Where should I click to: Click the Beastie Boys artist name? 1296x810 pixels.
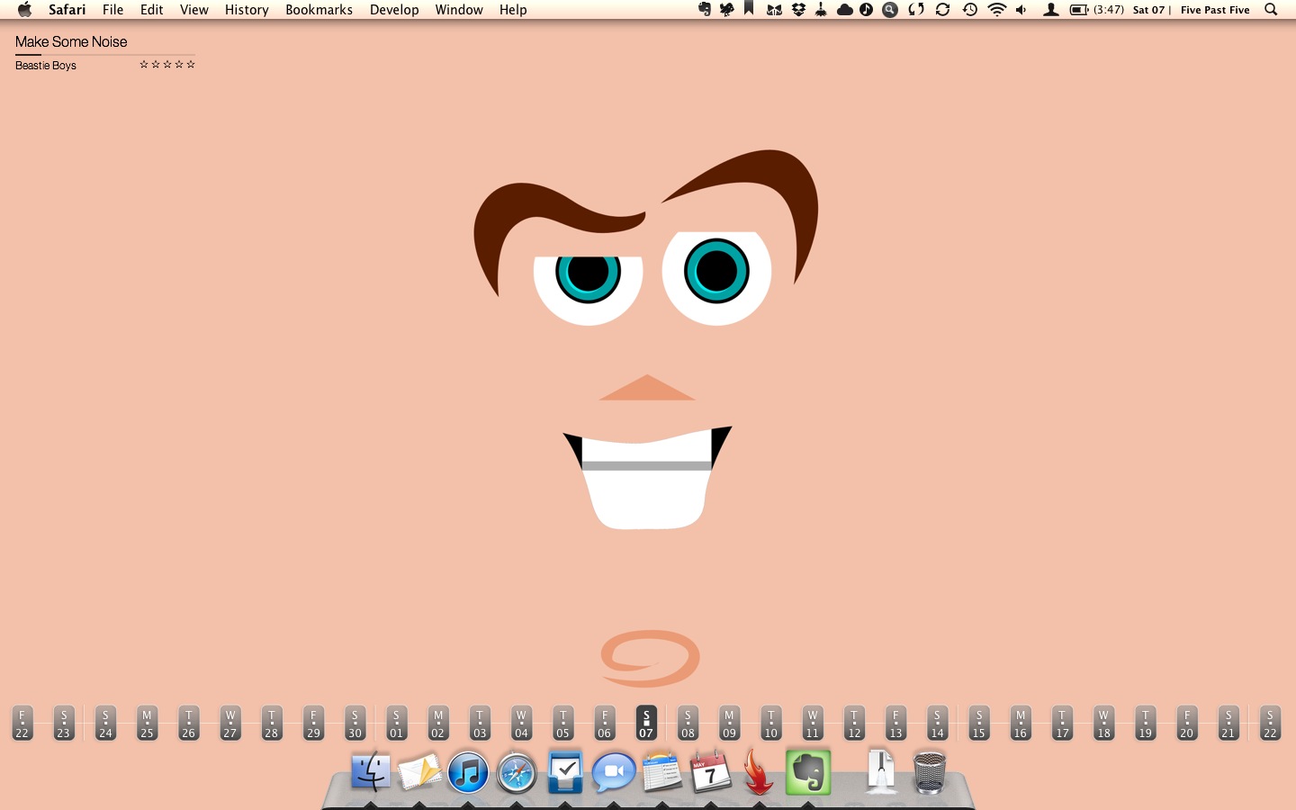[46, 66]
